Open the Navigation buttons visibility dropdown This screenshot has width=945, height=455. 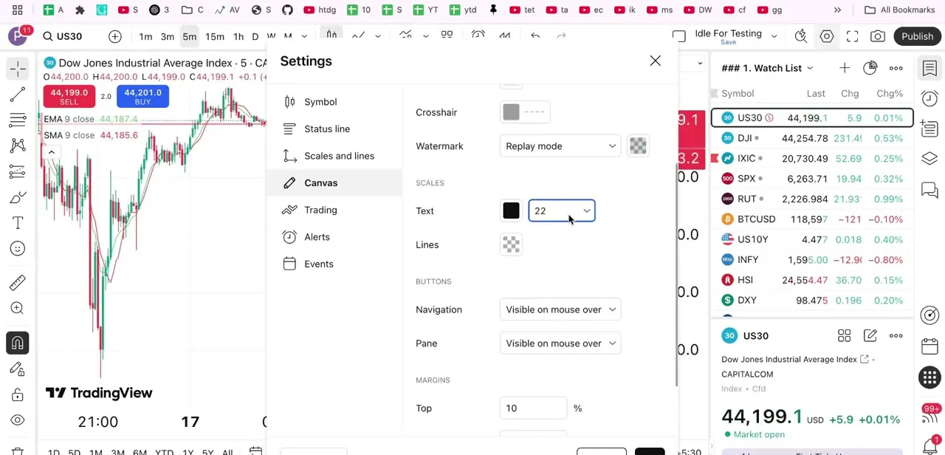click(x=560, y=309)
